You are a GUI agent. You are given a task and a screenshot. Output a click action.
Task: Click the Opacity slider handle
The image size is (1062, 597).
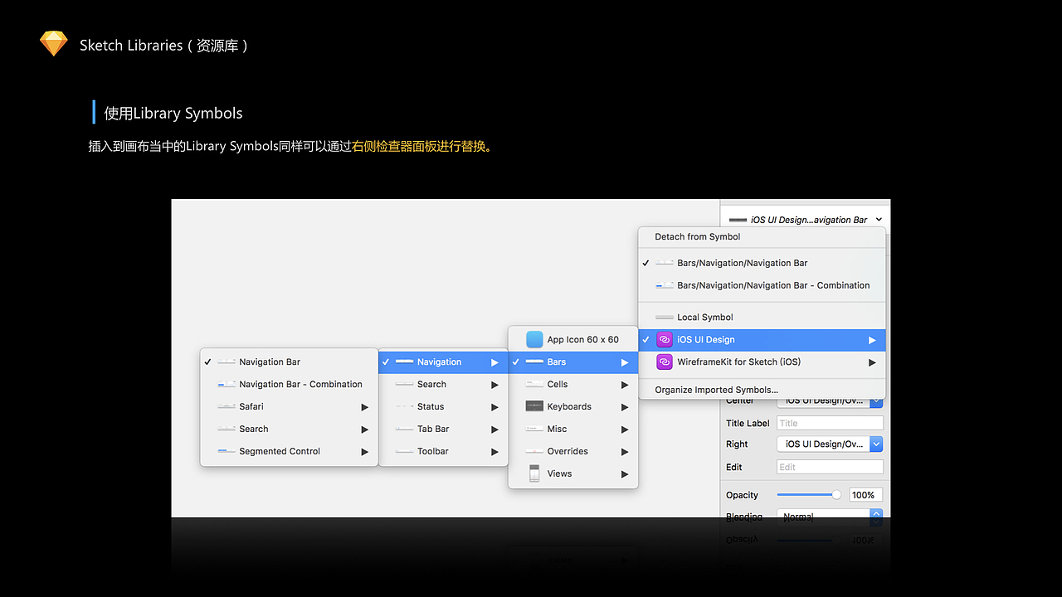836,495
